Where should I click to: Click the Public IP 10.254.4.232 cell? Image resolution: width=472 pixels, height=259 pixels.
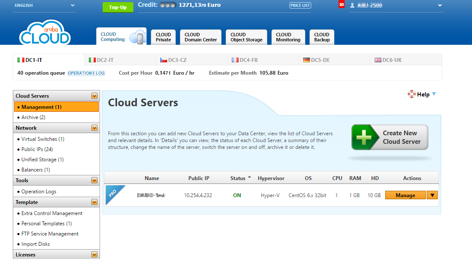click(x=198, y=195)
